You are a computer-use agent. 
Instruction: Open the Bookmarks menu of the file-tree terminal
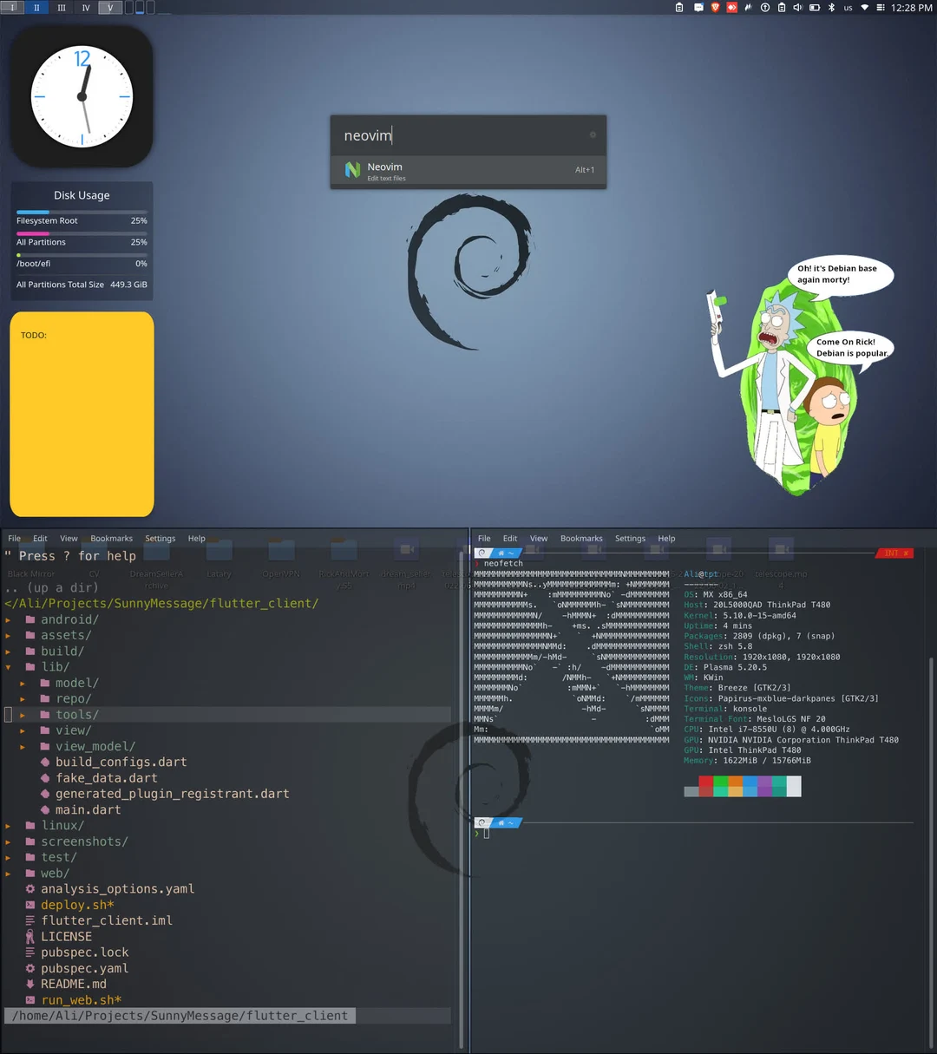[111, 538]
